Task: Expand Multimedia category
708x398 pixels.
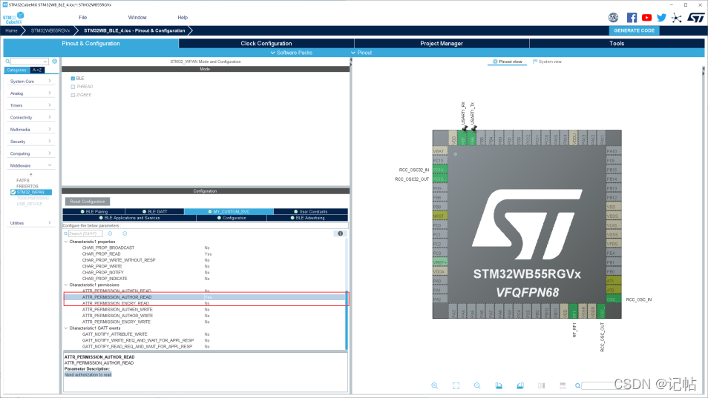Action: [30, 130]
